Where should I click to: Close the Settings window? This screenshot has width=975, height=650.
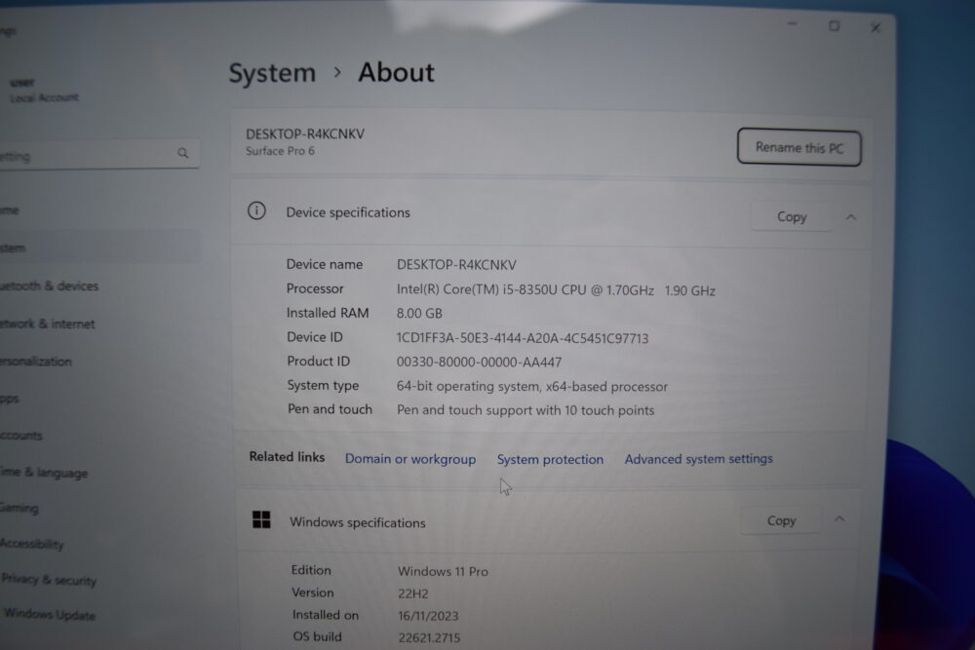tap(876, 28)
